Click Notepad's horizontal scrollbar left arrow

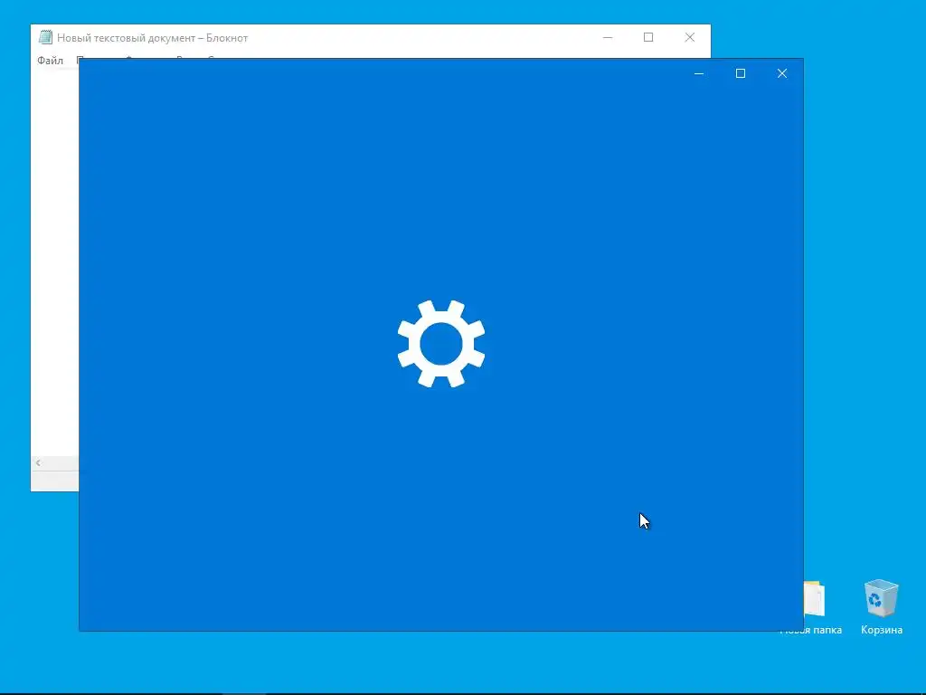38,462
